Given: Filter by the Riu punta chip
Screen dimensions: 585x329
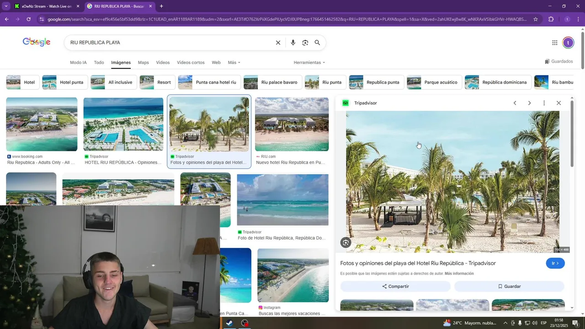Looking at the screenshot, I should [x=325, y=82].
